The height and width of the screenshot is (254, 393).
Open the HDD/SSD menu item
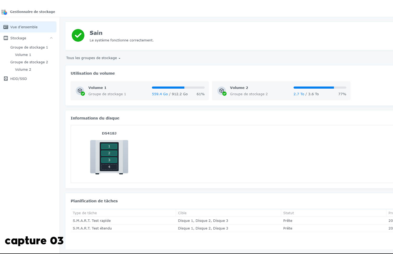pos(18,79)
